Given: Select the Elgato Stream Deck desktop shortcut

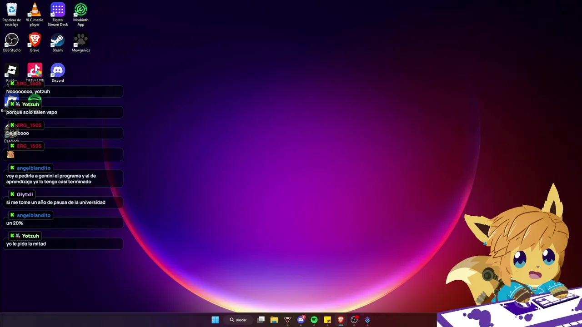Looking at the screenshot, I should coord(58,15).
